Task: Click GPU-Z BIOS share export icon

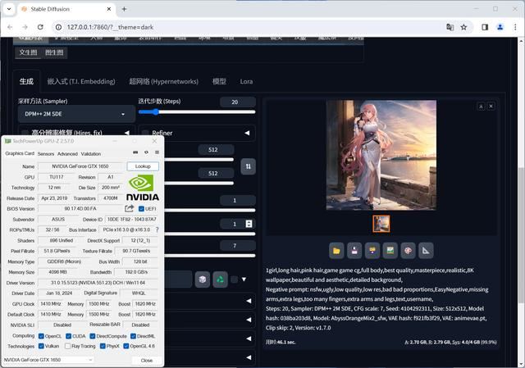Action: (x=130, y=208)
